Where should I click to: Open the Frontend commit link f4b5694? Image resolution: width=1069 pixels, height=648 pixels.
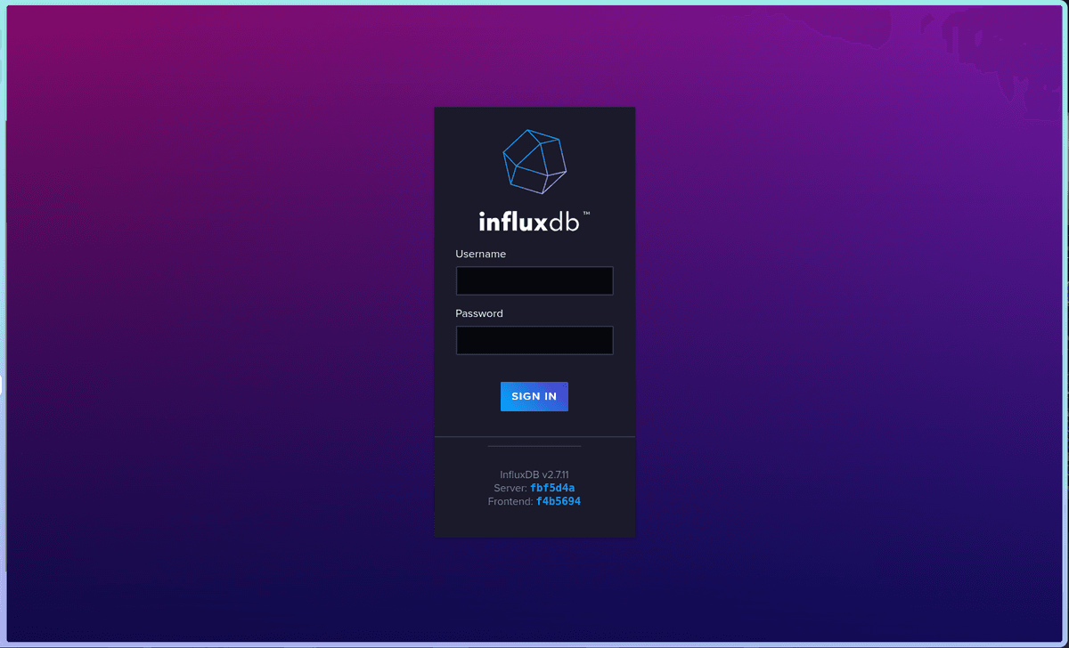559,501
